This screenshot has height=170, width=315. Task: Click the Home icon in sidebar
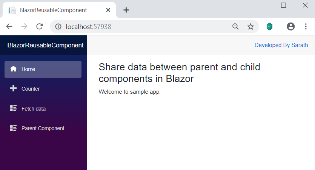pos(14,69)
